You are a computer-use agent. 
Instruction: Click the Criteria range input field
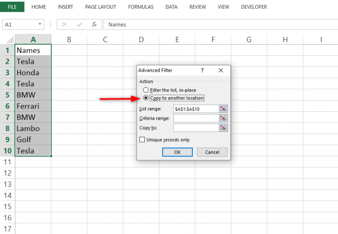(x=196, y=118)
